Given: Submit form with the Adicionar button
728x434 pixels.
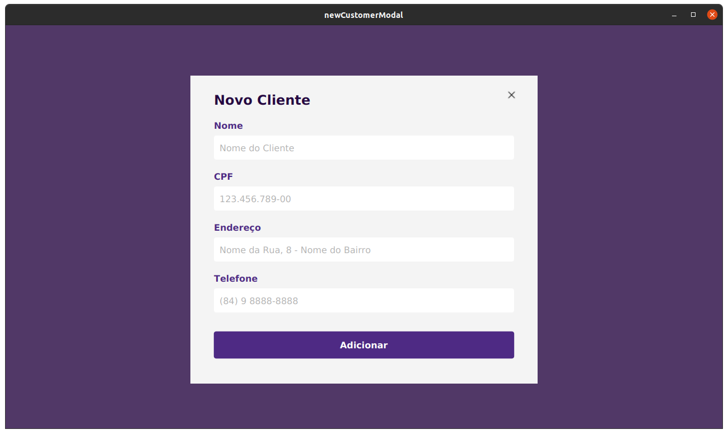Looking at the screenshot, I should point(364,345).
